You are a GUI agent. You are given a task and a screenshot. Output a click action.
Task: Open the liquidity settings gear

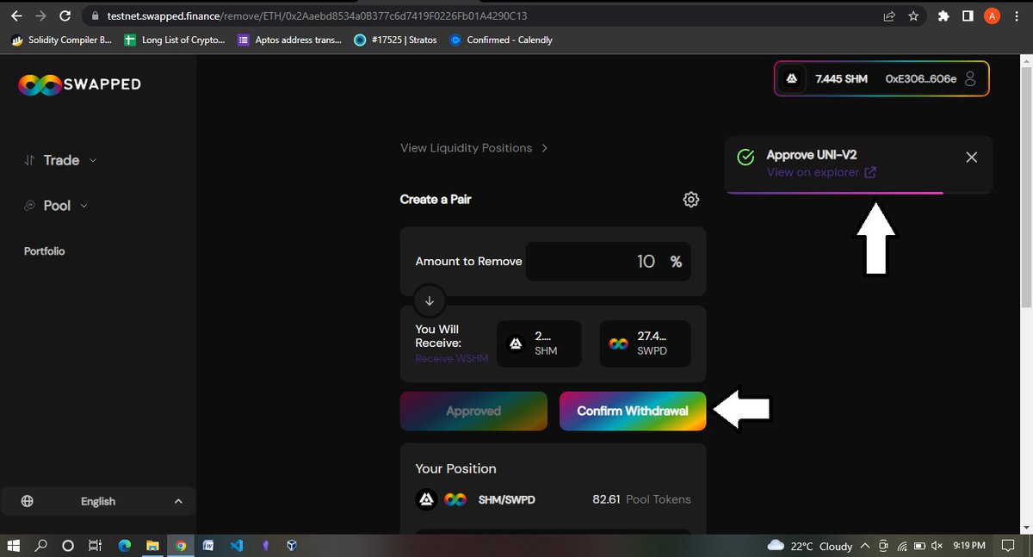pyautogui.click(x=690, y=200)
